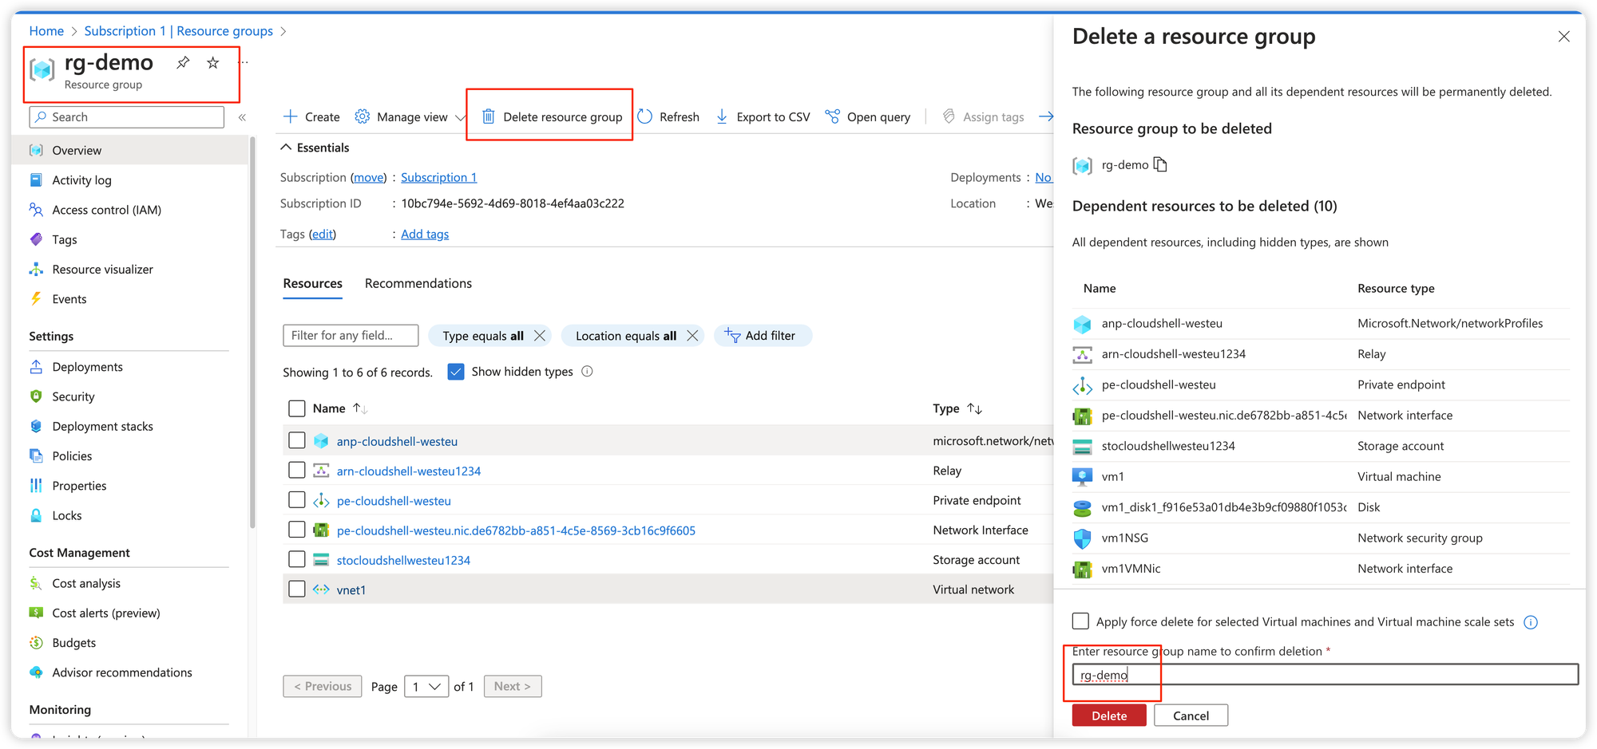1597x749 pixels.
Task: Close the Delete a resource group panel
Action: [1563, 37]
